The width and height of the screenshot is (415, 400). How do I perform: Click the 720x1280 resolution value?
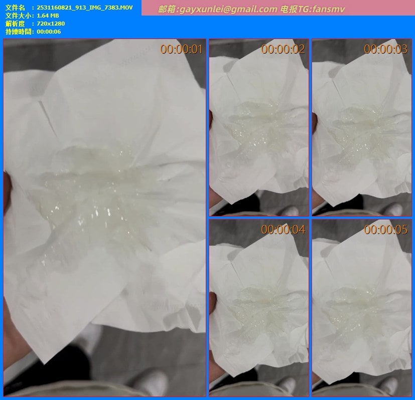pos(51,24)
